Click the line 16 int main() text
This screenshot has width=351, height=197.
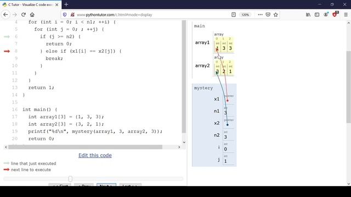[x=40, y=109]
